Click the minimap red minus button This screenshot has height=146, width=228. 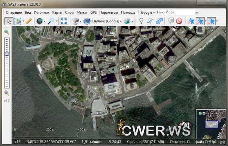click(x=204, y=113)
